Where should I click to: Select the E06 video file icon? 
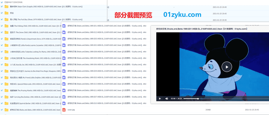(x=64, y=65)
